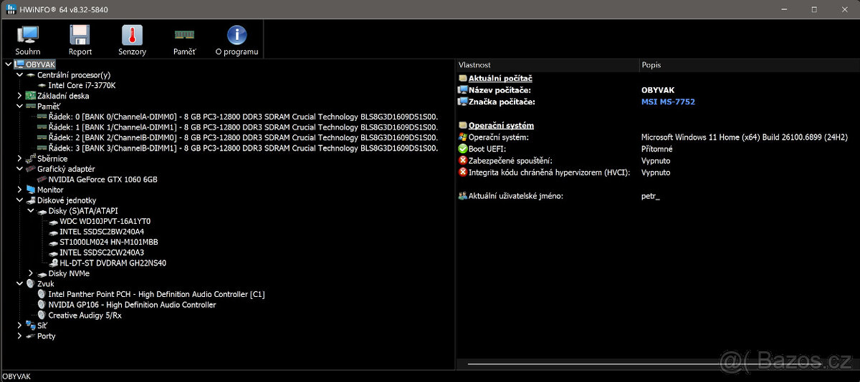The image size is (860, 382).
Task: Open the O programu info icon
Action: point(236,39)
